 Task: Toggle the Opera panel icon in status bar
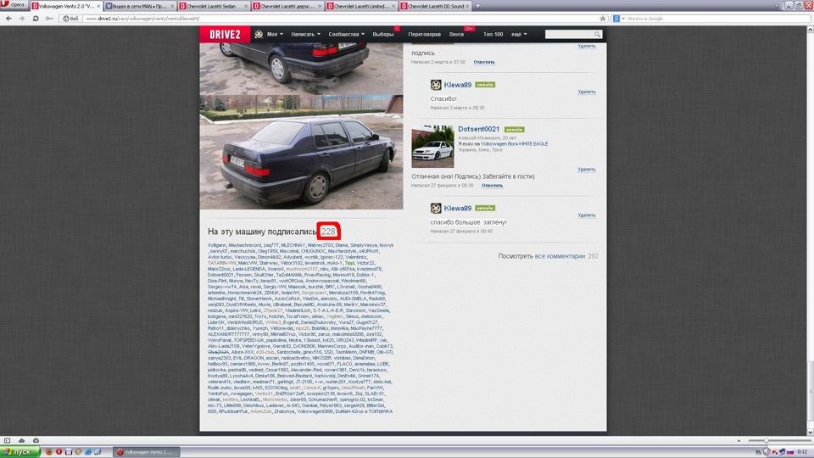point(8,440)
